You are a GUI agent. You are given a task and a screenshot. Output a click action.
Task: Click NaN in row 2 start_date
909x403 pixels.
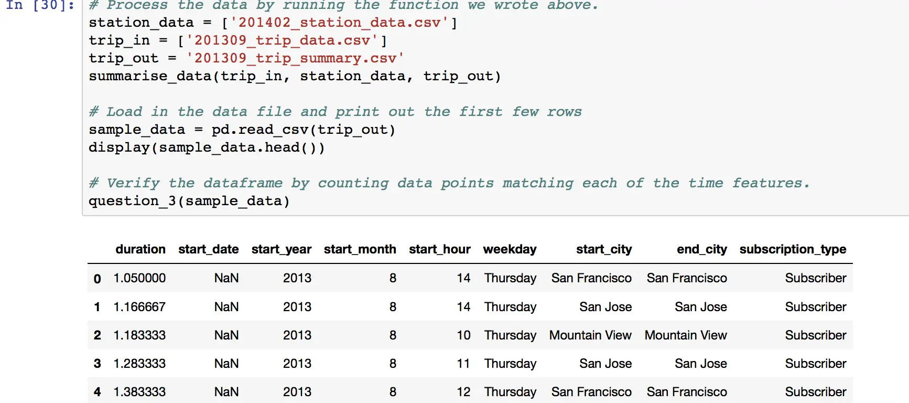[x=226, y=335]
